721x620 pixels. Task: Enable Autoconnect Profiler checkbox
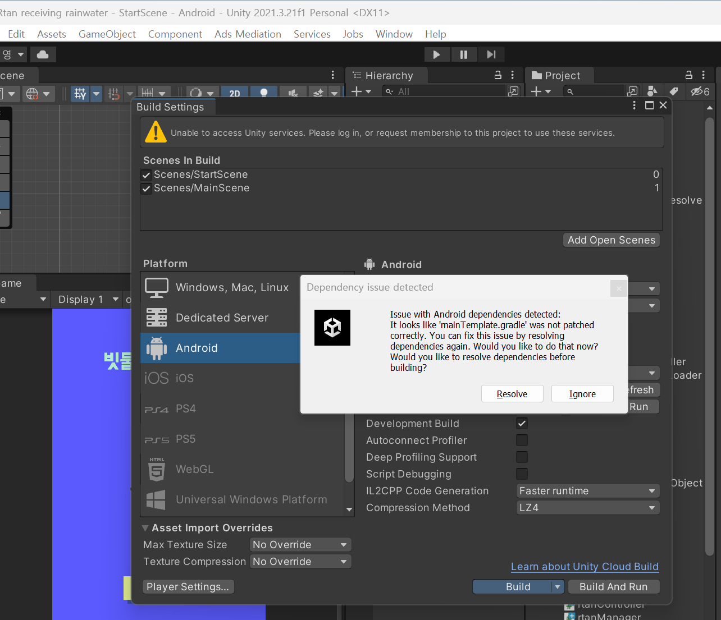(522, 440)
